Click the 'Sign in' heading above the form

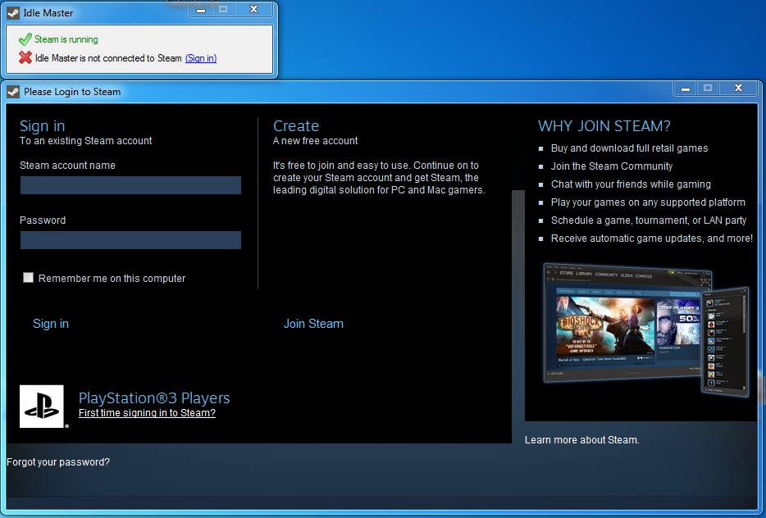click(x=42, y=126)
